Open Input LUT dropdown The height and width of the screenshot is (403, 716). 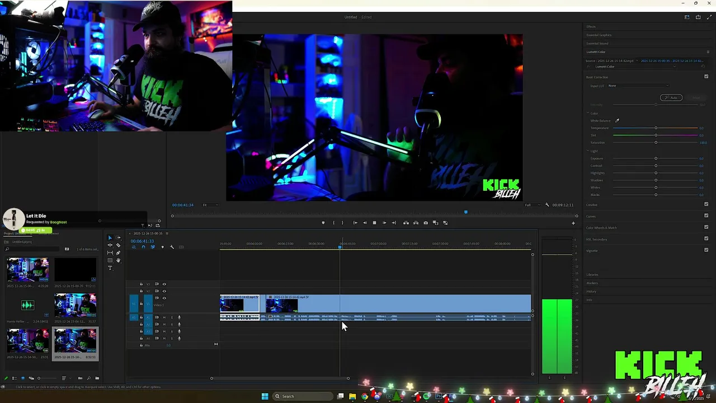click(x=638, y=86)
